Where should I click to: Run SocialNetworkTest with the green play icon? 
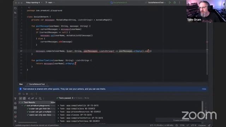pyautogui.click(x=170, y=2)
